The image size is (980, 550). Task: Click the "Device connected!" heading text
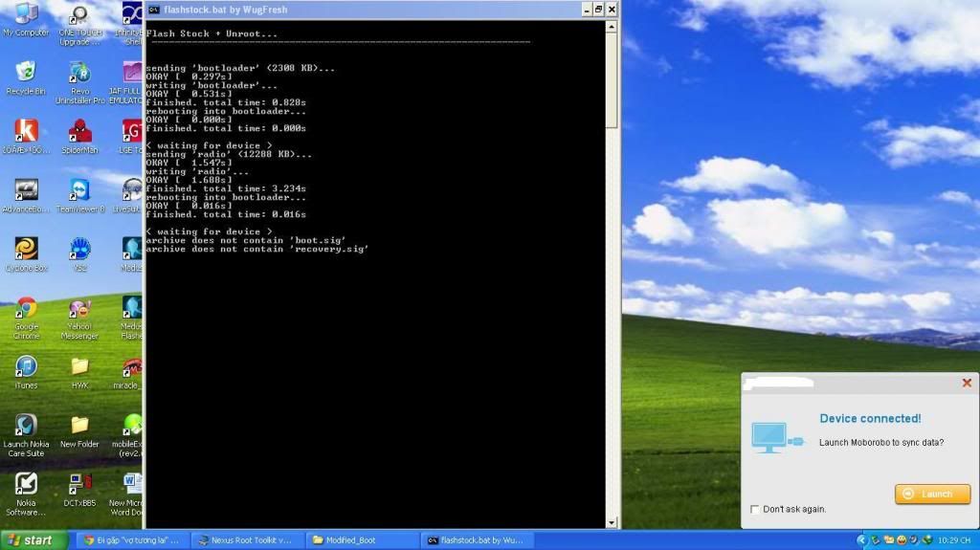(x=870, y=419)
